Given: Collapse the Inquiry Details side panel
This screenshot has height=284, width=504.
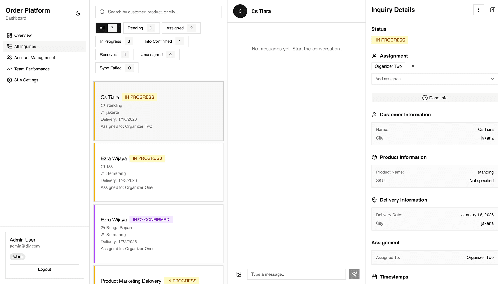Looking at the screenshot, I should (x=492, y=10).
